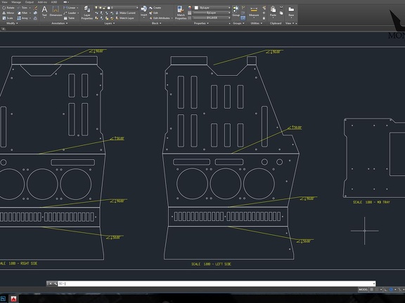
Task: Click the Copy clip icon in Clipboard
Action: (281, 13)
